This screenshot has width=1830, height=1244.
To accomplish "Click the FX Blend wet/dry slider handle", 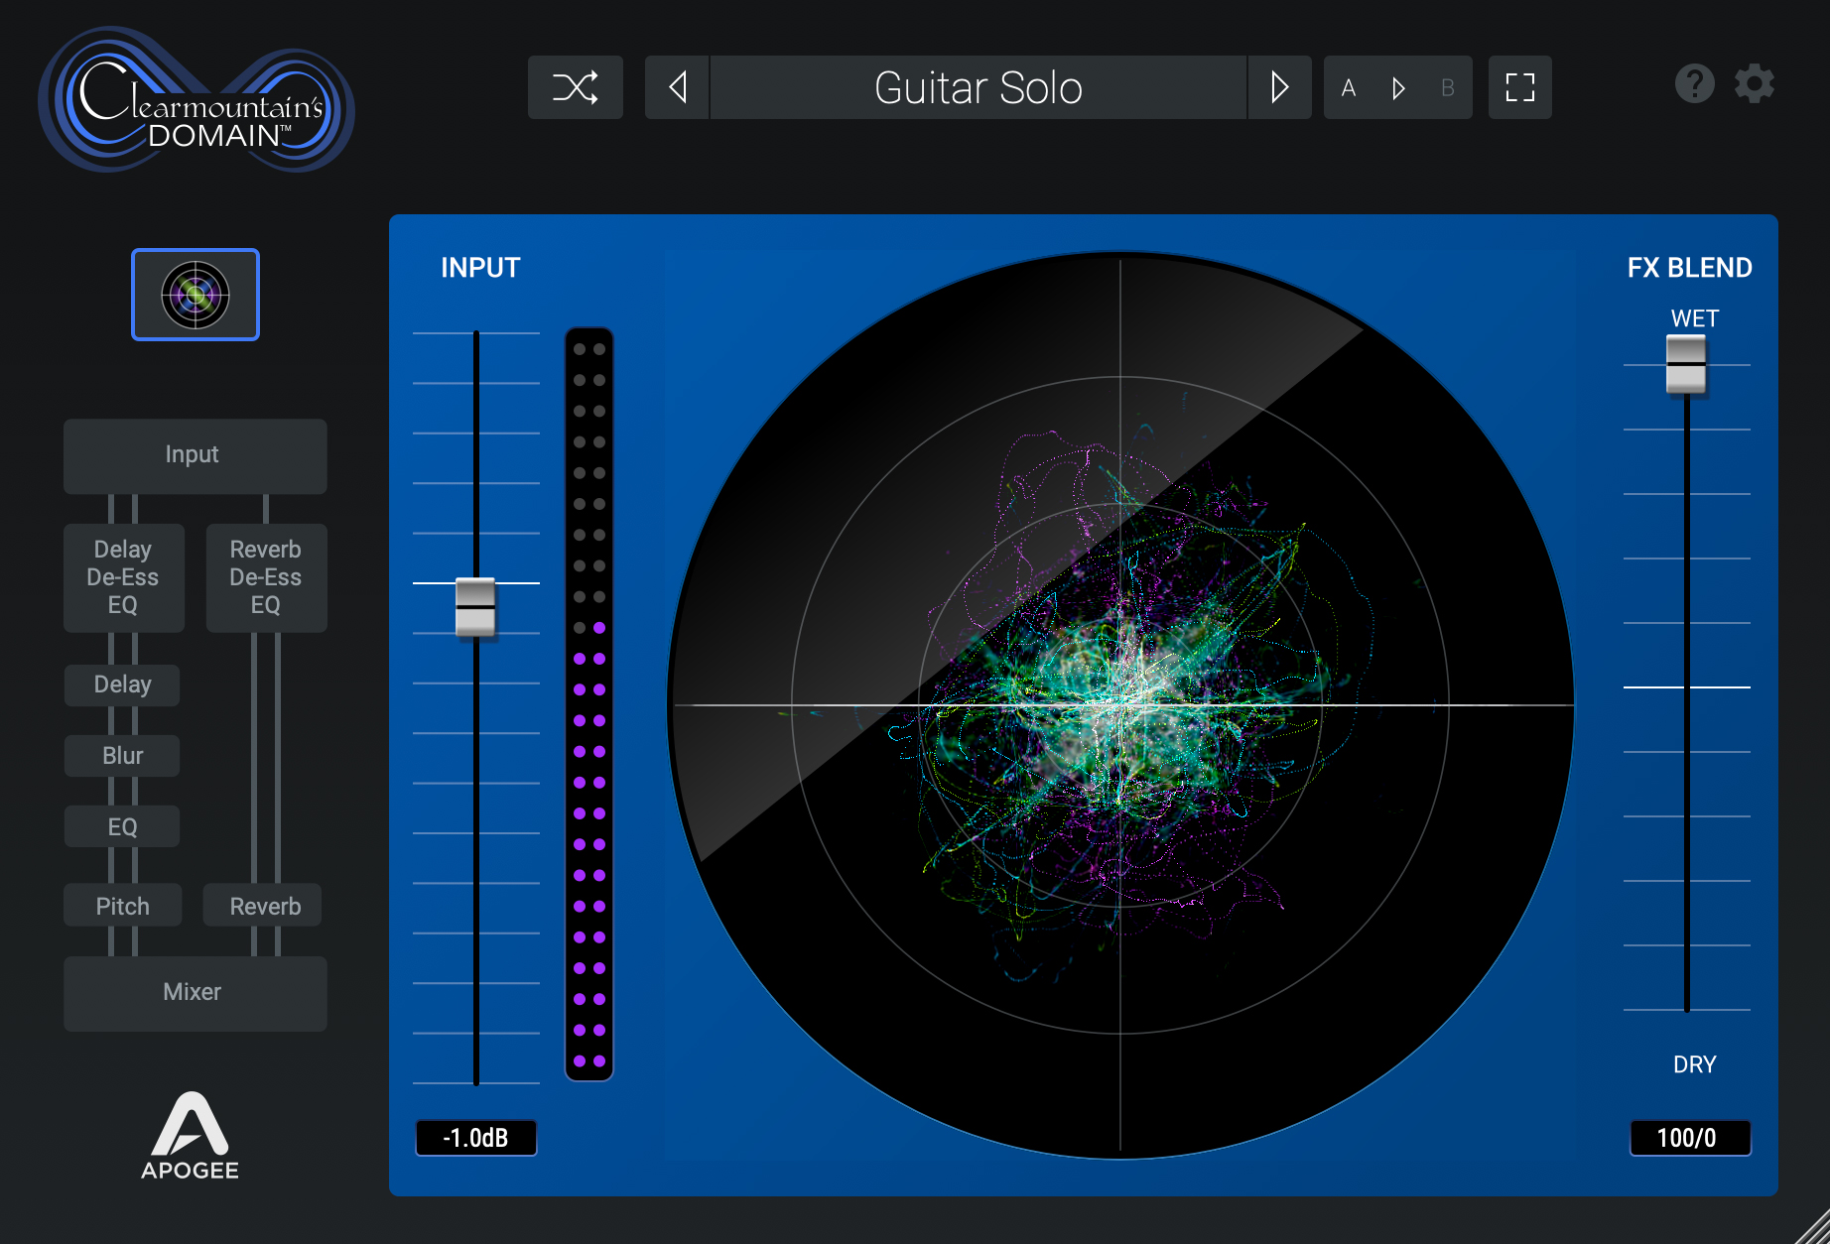I will pos(1686,364).
